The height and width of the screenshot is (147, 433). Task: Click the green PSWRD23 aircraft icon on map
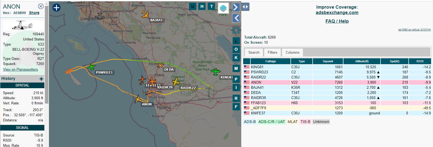click(92, 67)
